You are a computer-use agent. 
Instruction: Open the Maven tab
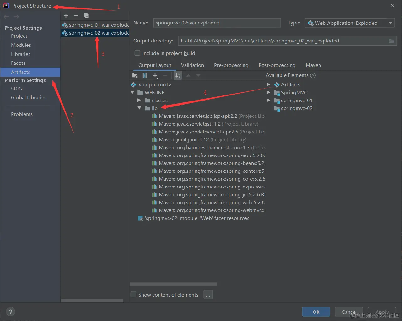tap(313, 65)
